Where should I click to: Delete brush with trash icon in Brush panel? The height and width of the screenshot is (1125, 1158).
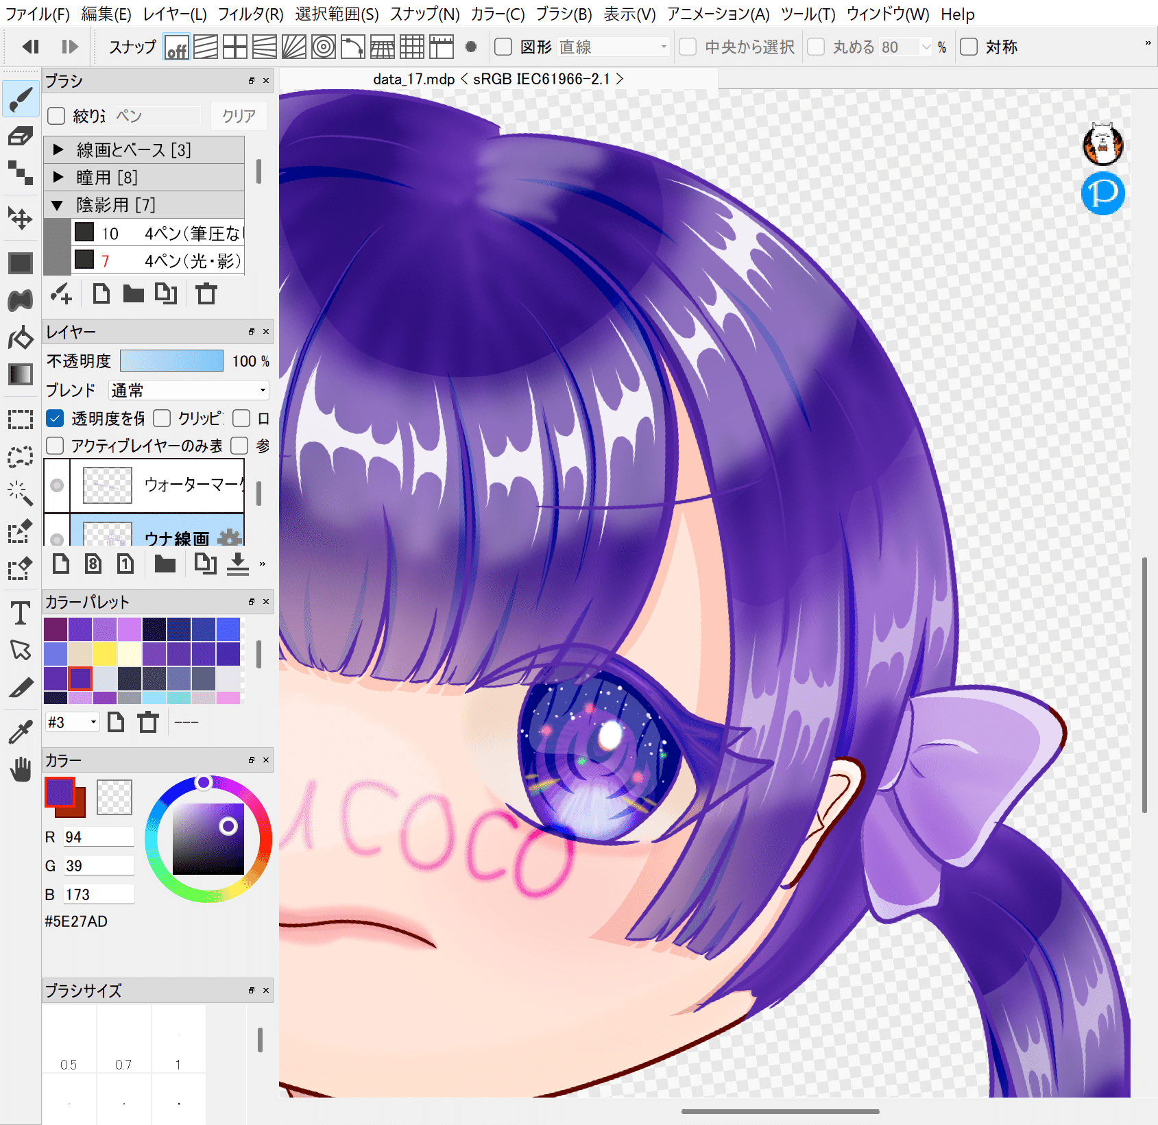(206, 293)
